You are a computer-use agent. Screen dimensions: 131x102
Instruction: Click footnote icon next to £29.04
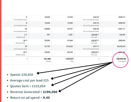coord(98,52)
